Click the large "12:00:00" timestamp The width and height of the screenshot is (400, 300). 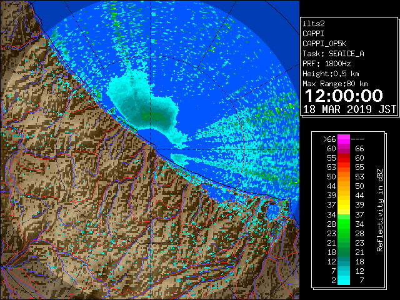coord(344,96)
